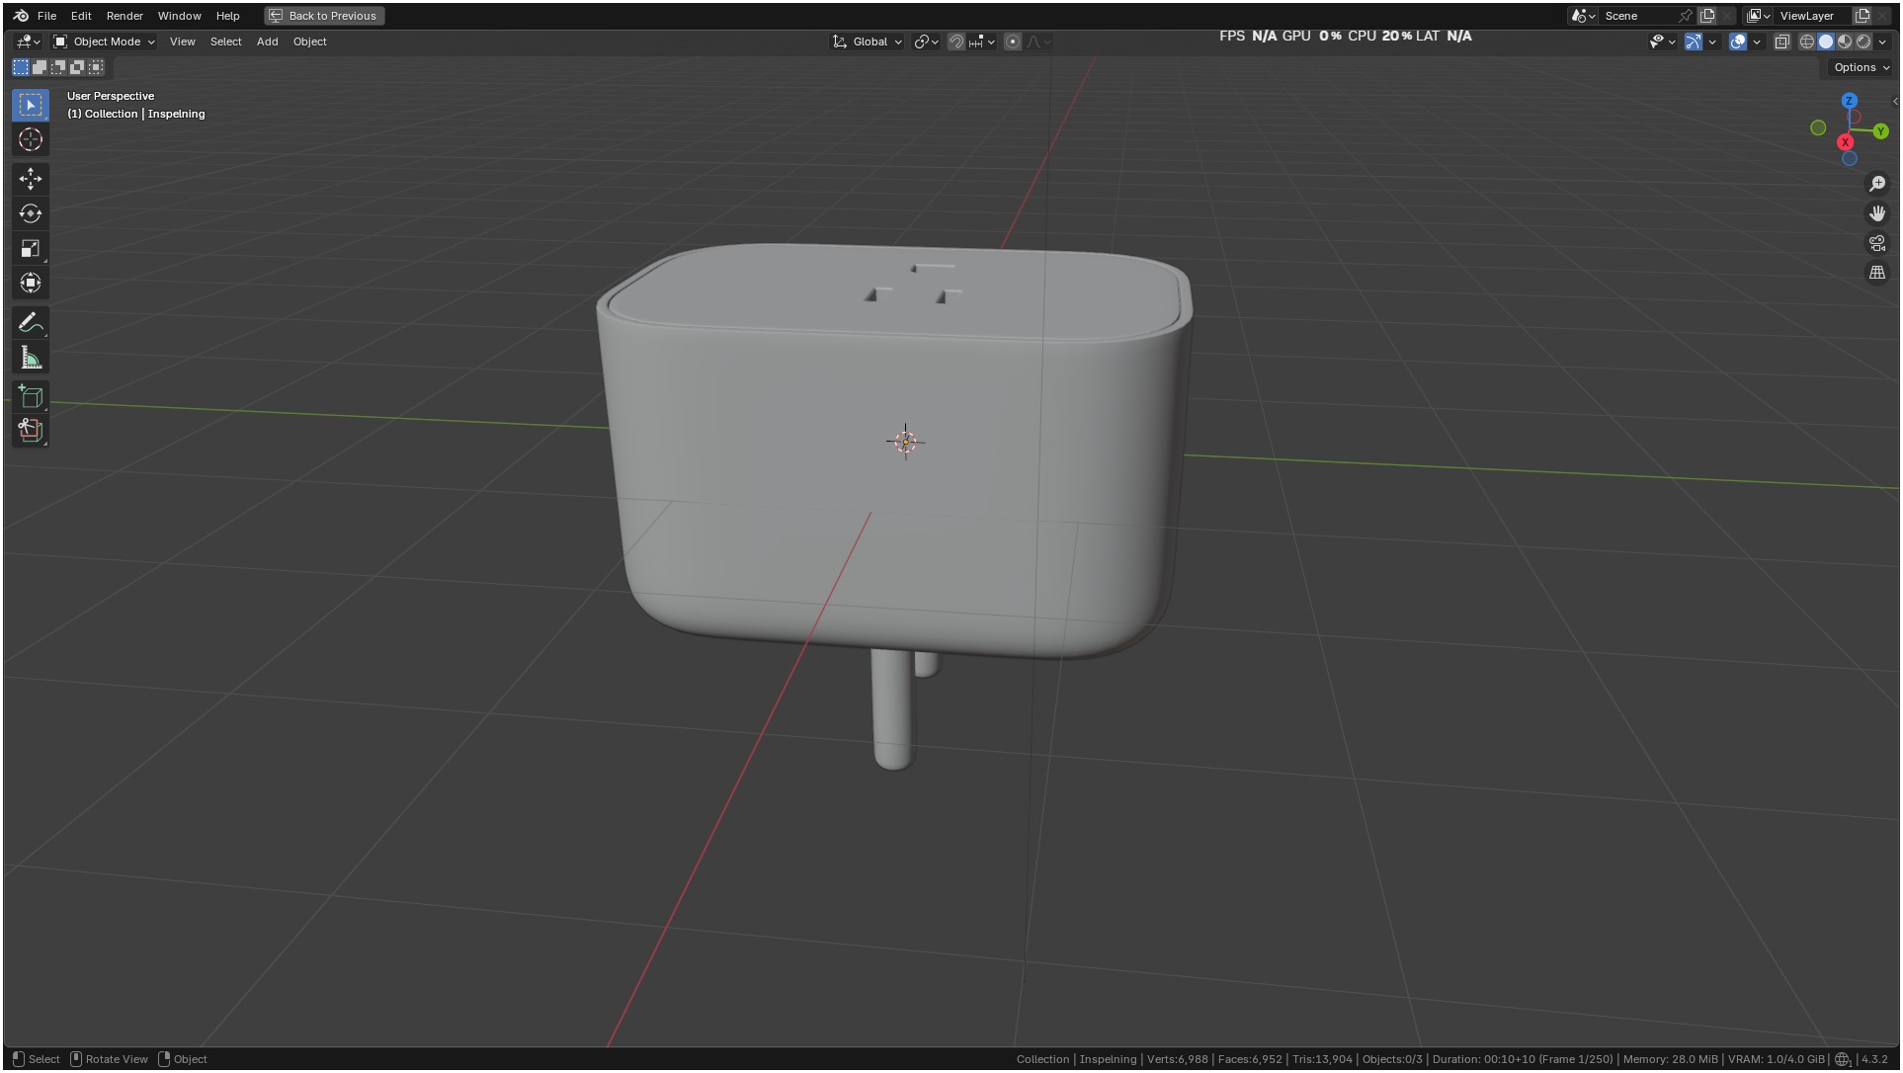1903x1073 pixels.
Task: Select the Move tool
Action: coord(31,179)
